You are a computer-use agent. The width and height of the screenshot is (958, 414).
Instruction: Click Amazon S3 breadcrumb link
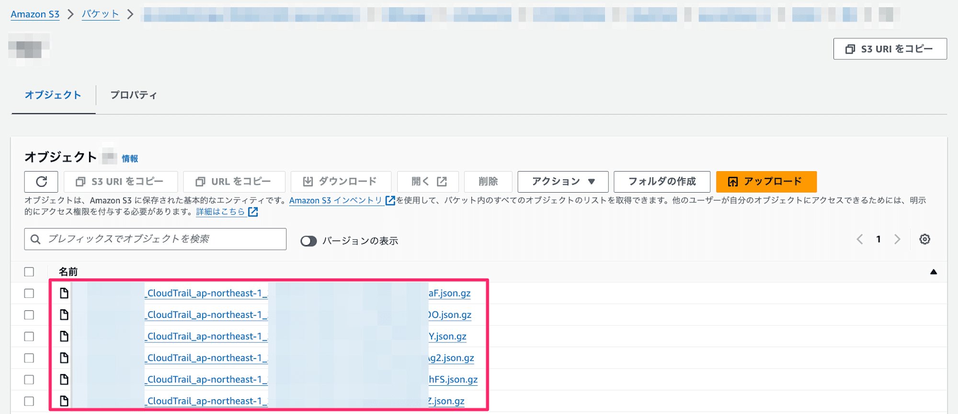point(35,14)
